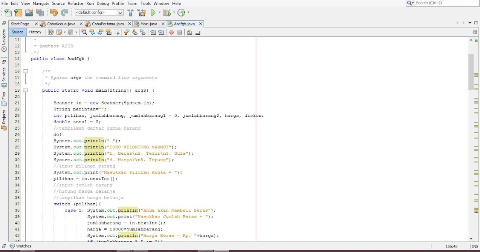Save all open files
The width and height of the screenshot is (480, 252).
pyautogui.click(x=40, y=12)
